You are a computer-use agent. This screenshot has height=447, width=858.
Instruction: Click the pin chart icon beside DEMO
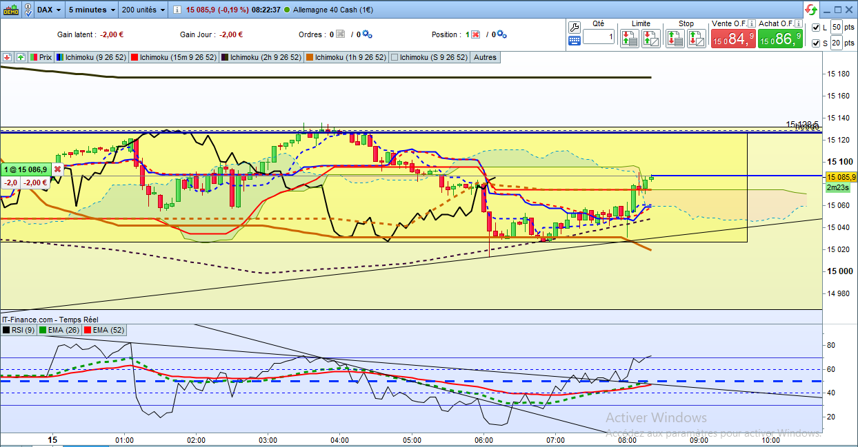(x=27, y=10)
